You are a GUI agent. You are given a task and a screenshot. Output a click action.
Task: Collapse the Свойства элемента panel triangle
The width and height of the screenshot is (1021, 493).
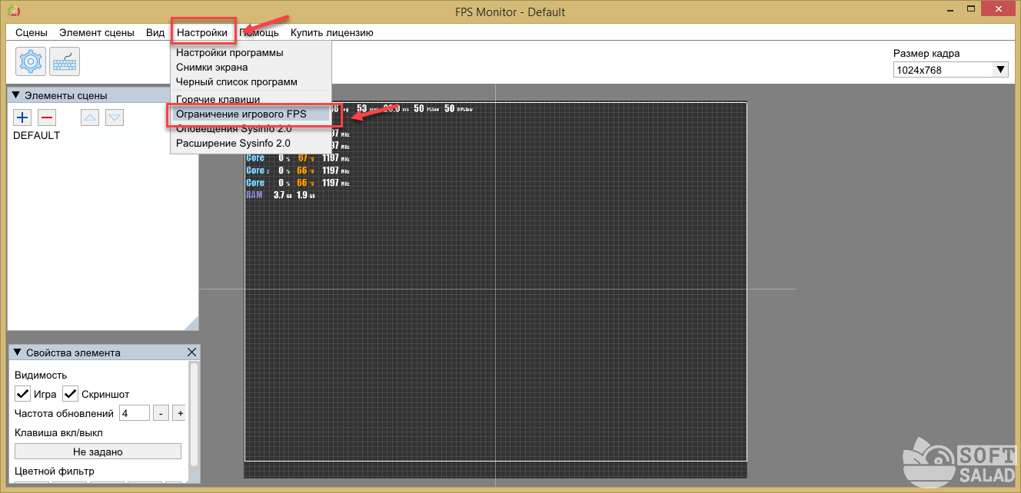tap(15, 352)
